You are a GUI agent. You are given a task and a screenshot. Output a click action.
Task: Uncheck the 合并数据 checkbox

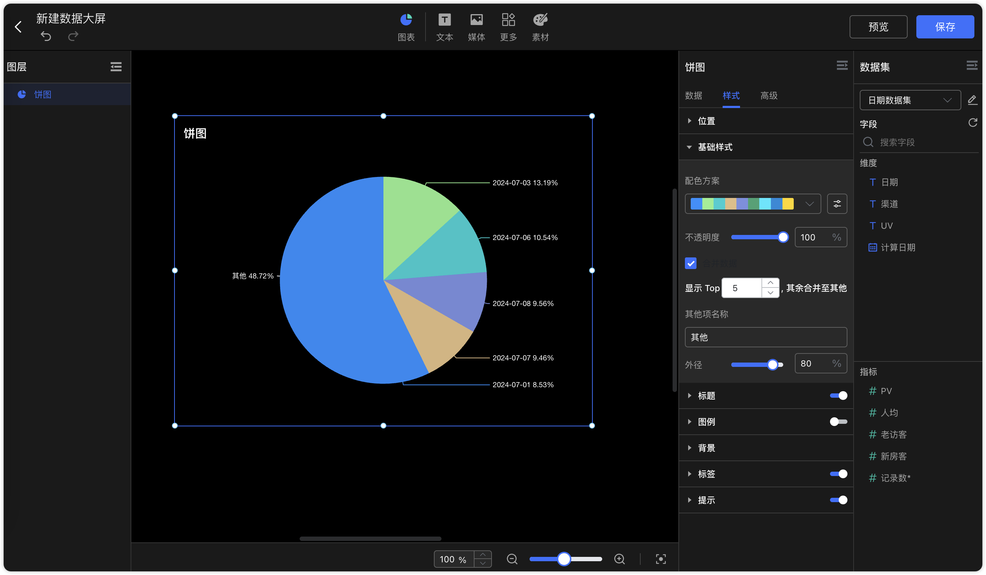point(691,263)
